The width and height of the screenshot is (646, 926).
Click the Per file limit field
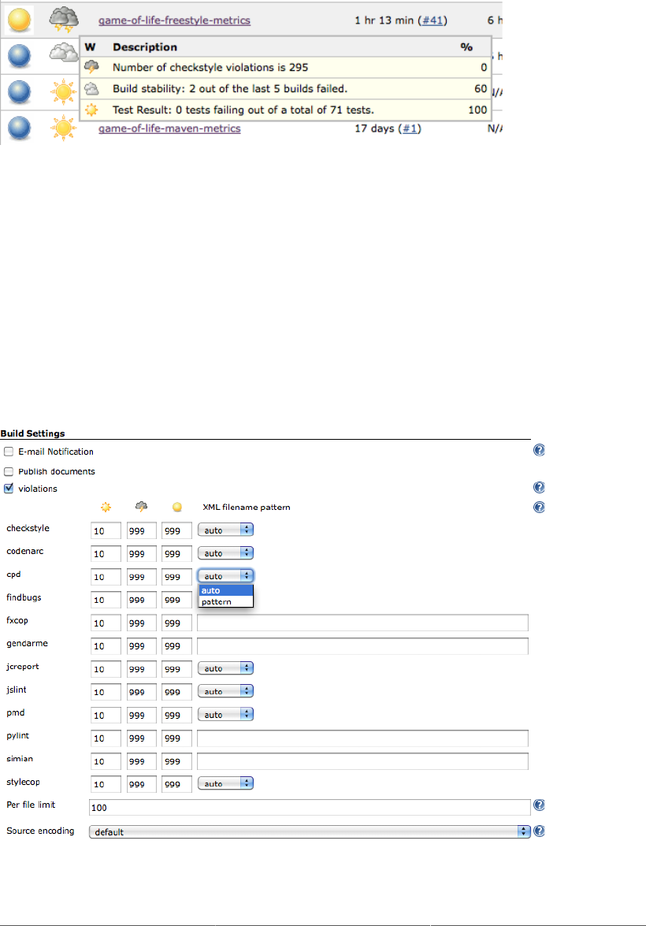[x=310, y=807]
